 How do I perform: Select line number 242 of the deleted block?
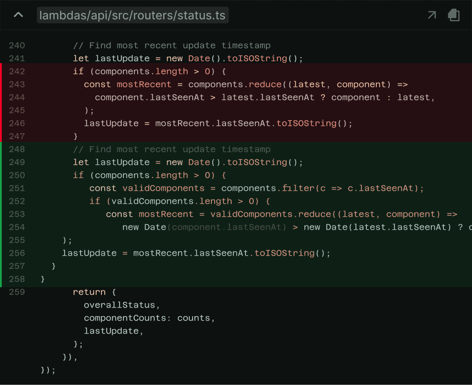pyautogui.click(x=17, y=71)
